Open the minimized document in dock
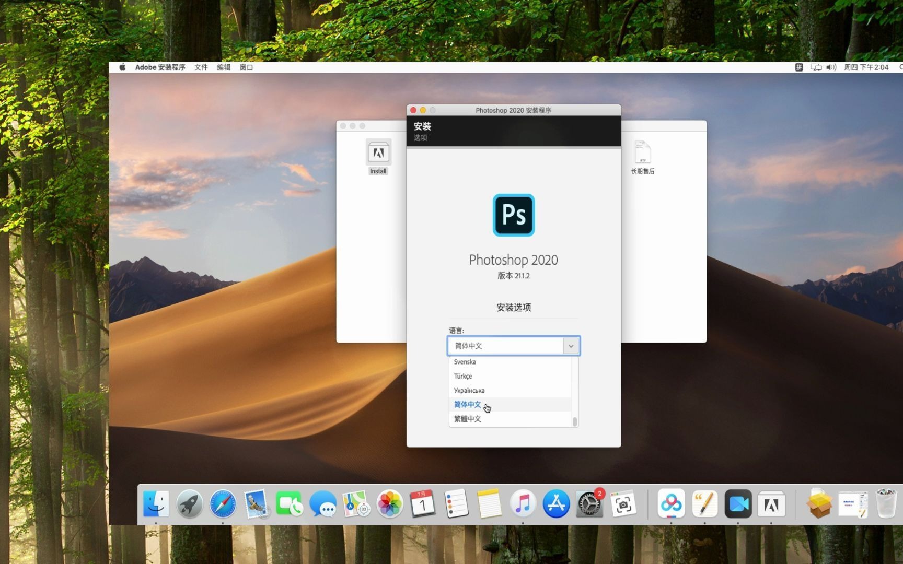903x564 pixels. point(853,504)
